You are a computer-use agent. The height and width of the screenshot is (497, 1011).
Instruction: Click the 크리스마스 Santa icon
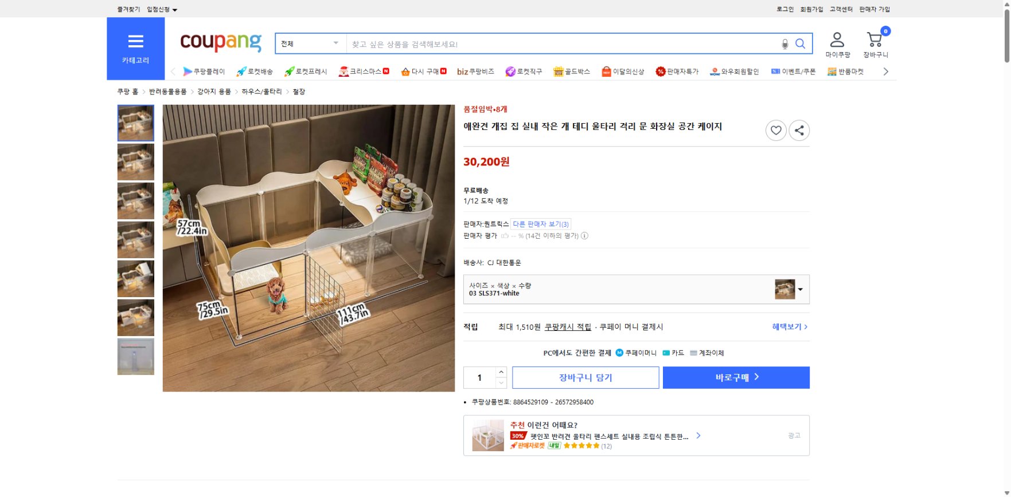click(342, 71)
